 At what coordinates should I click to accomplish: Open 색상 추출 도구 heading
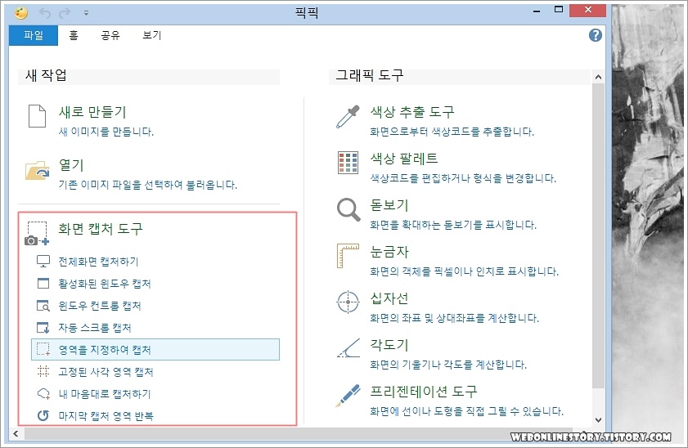pyautogui.click(x=412, y=112)
